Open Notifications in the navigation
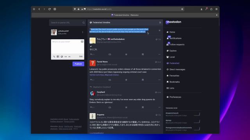Image resolution: width=250 pixels, height=140 pixels. 174,38
